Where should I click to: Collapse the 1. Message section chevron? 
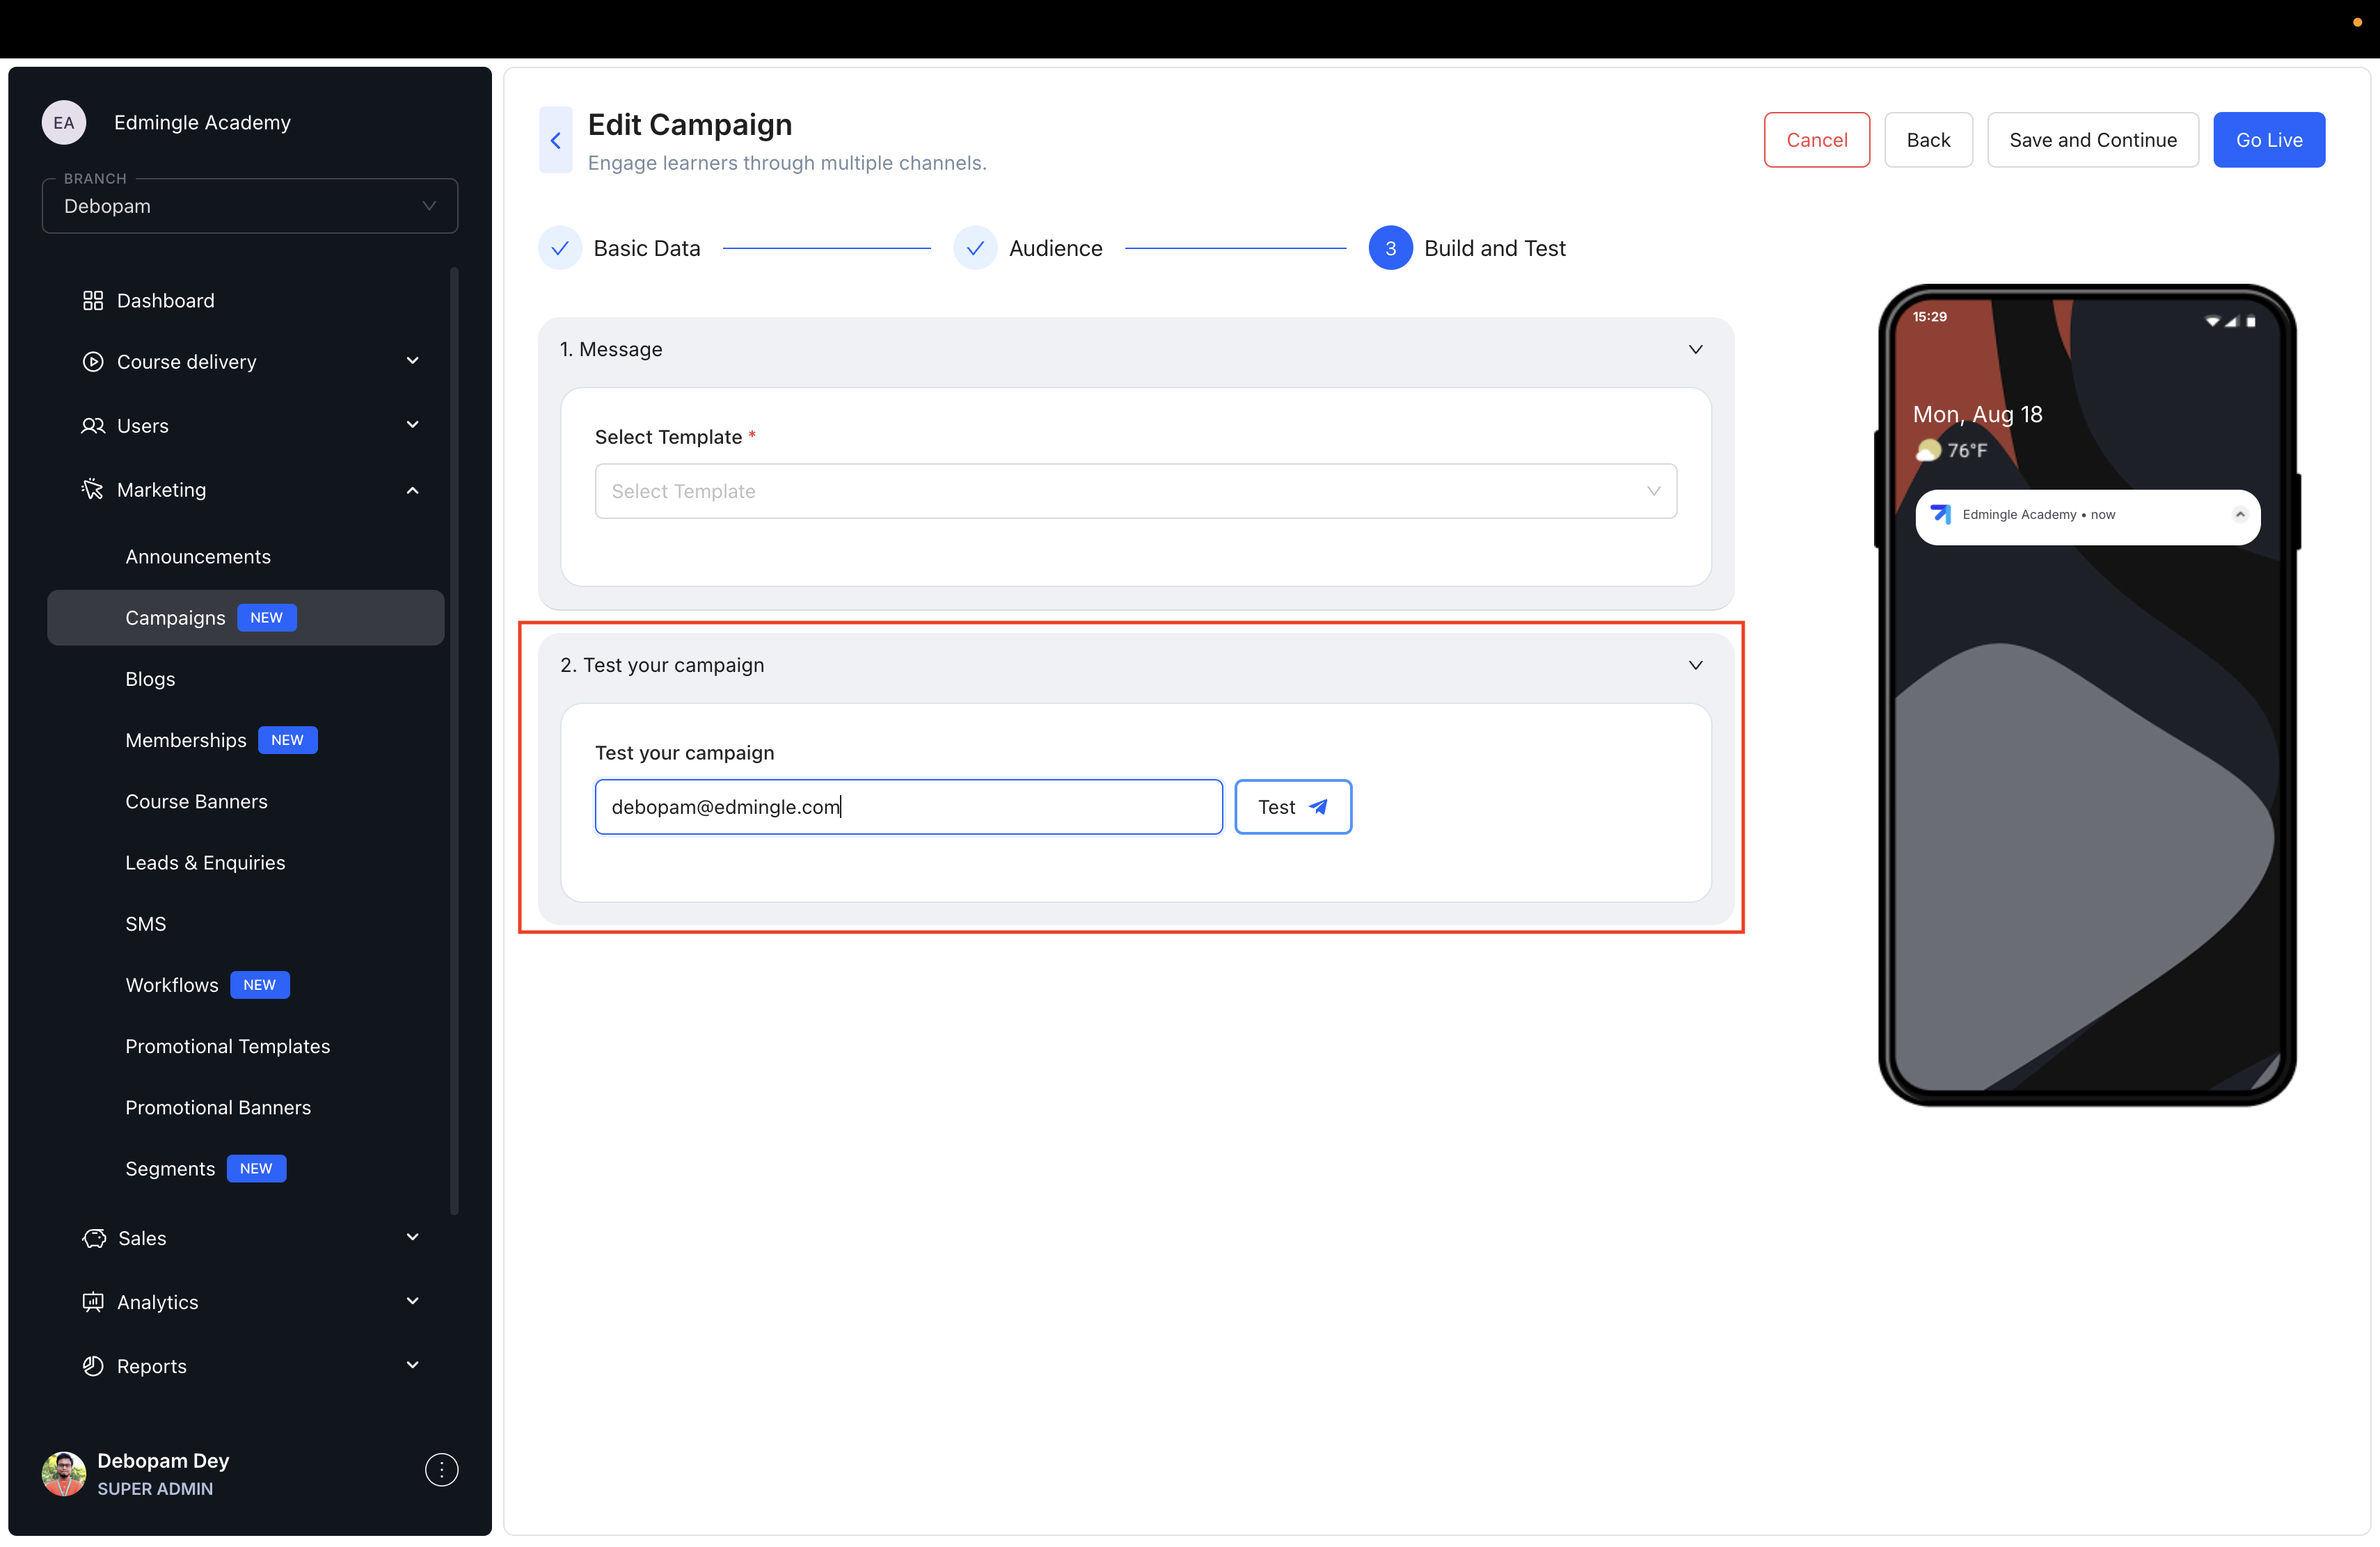1696,348
